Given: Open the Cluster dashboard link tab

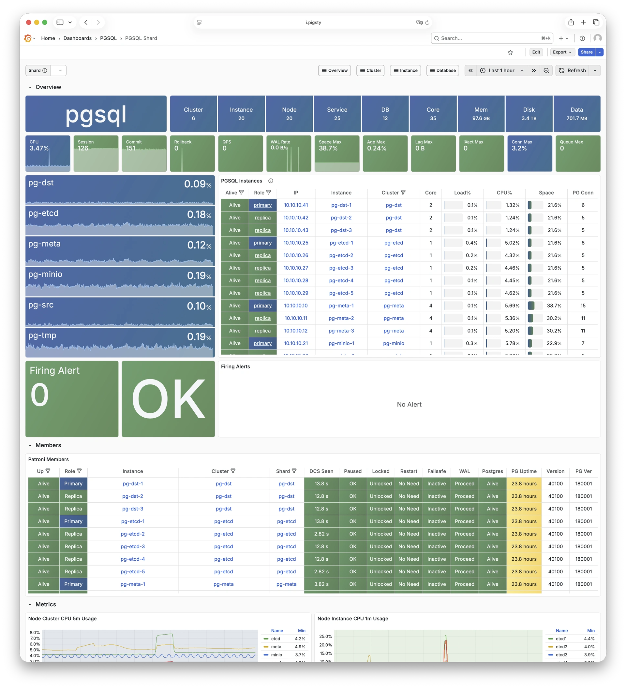Looking at the screenshot, I should tap(370, 70).
